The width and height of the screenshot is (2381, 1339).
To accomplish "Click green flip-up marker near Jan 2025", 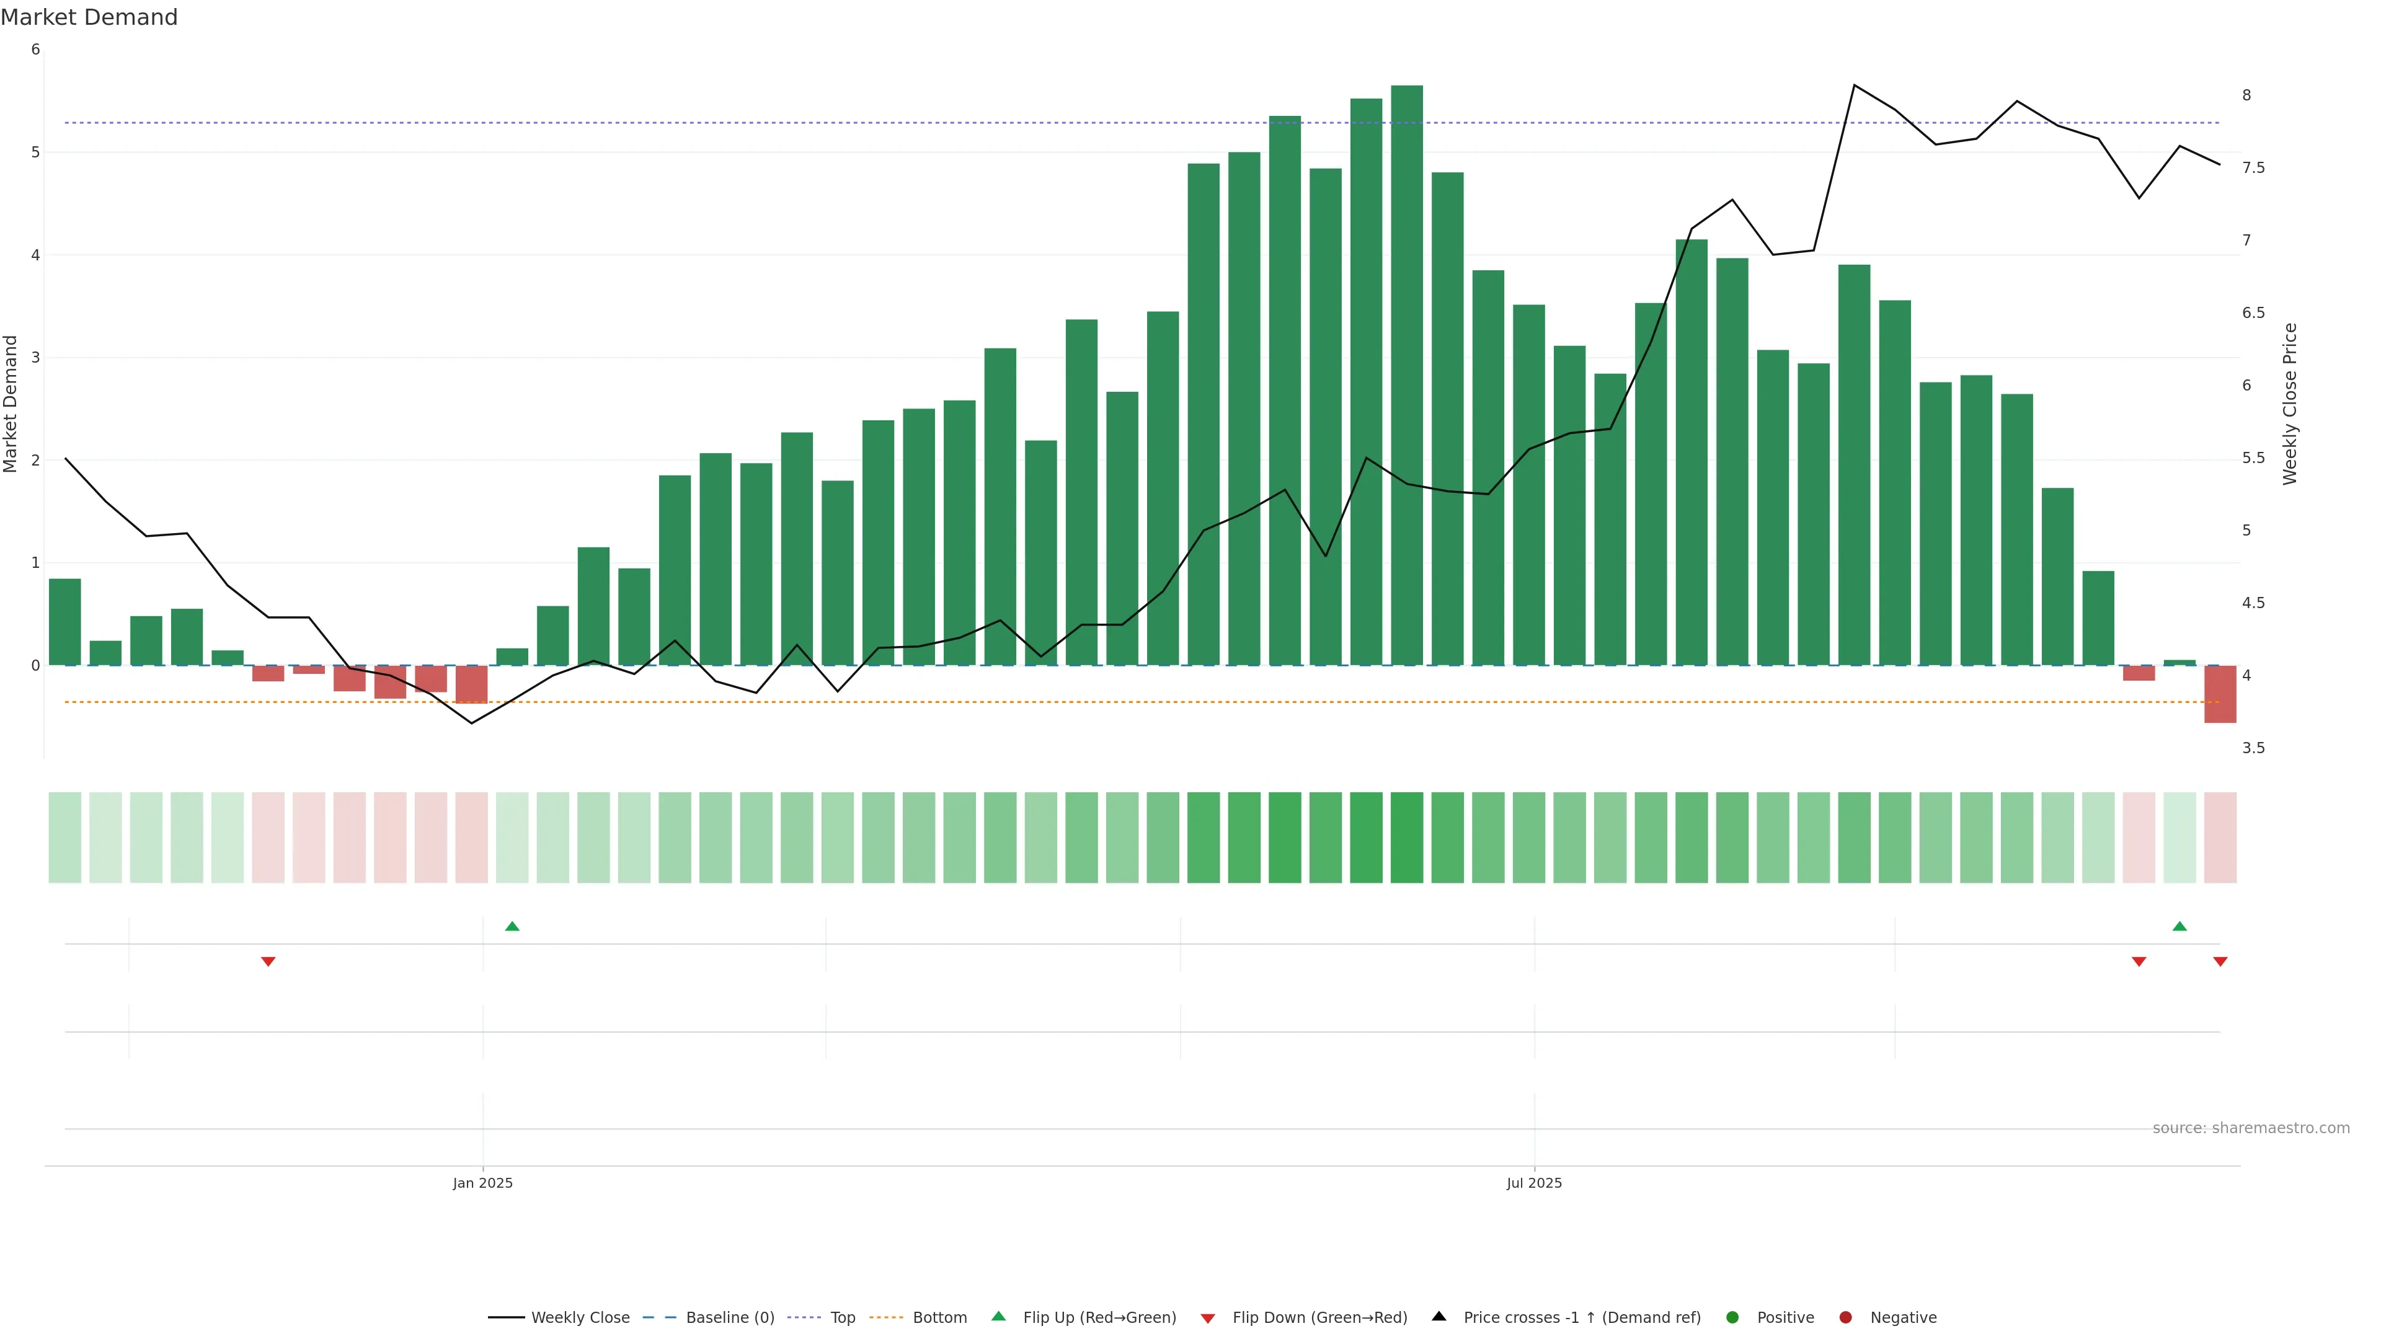I will click(x=512, y=926).
